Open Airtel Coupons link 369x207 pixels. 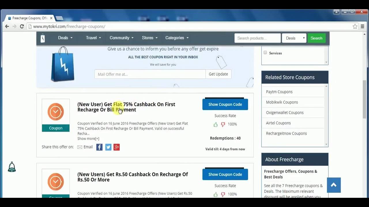(278, 123)
